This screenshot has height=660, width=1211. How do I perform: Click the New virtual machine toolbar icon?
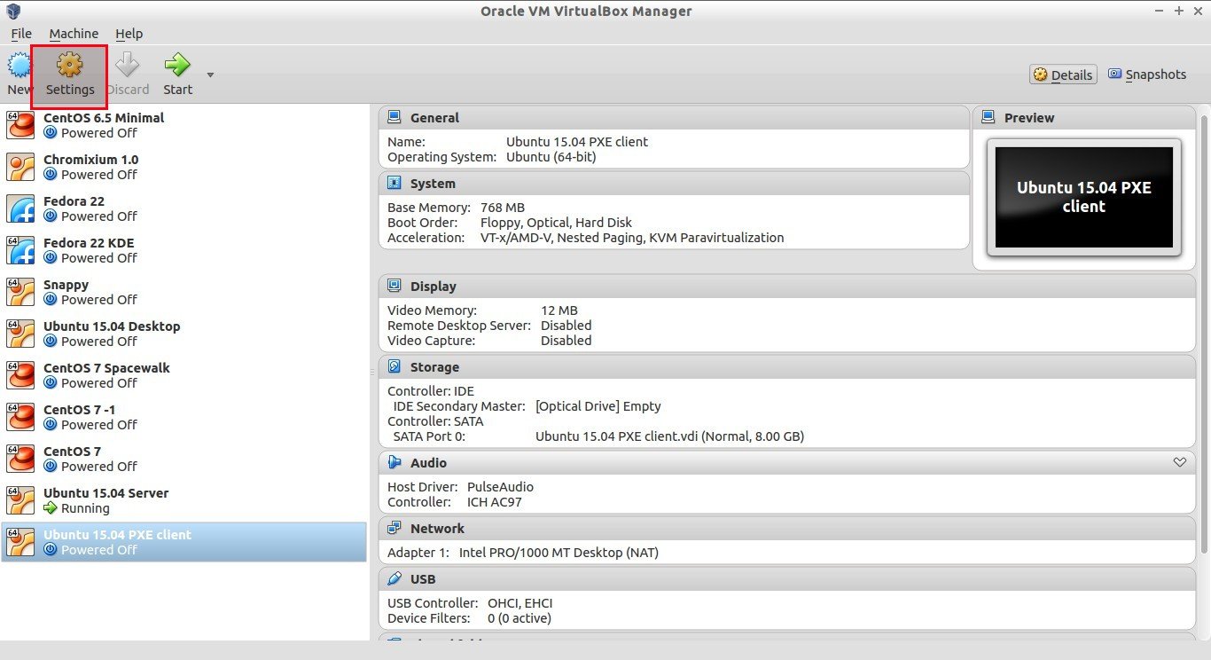coord(18,66)
